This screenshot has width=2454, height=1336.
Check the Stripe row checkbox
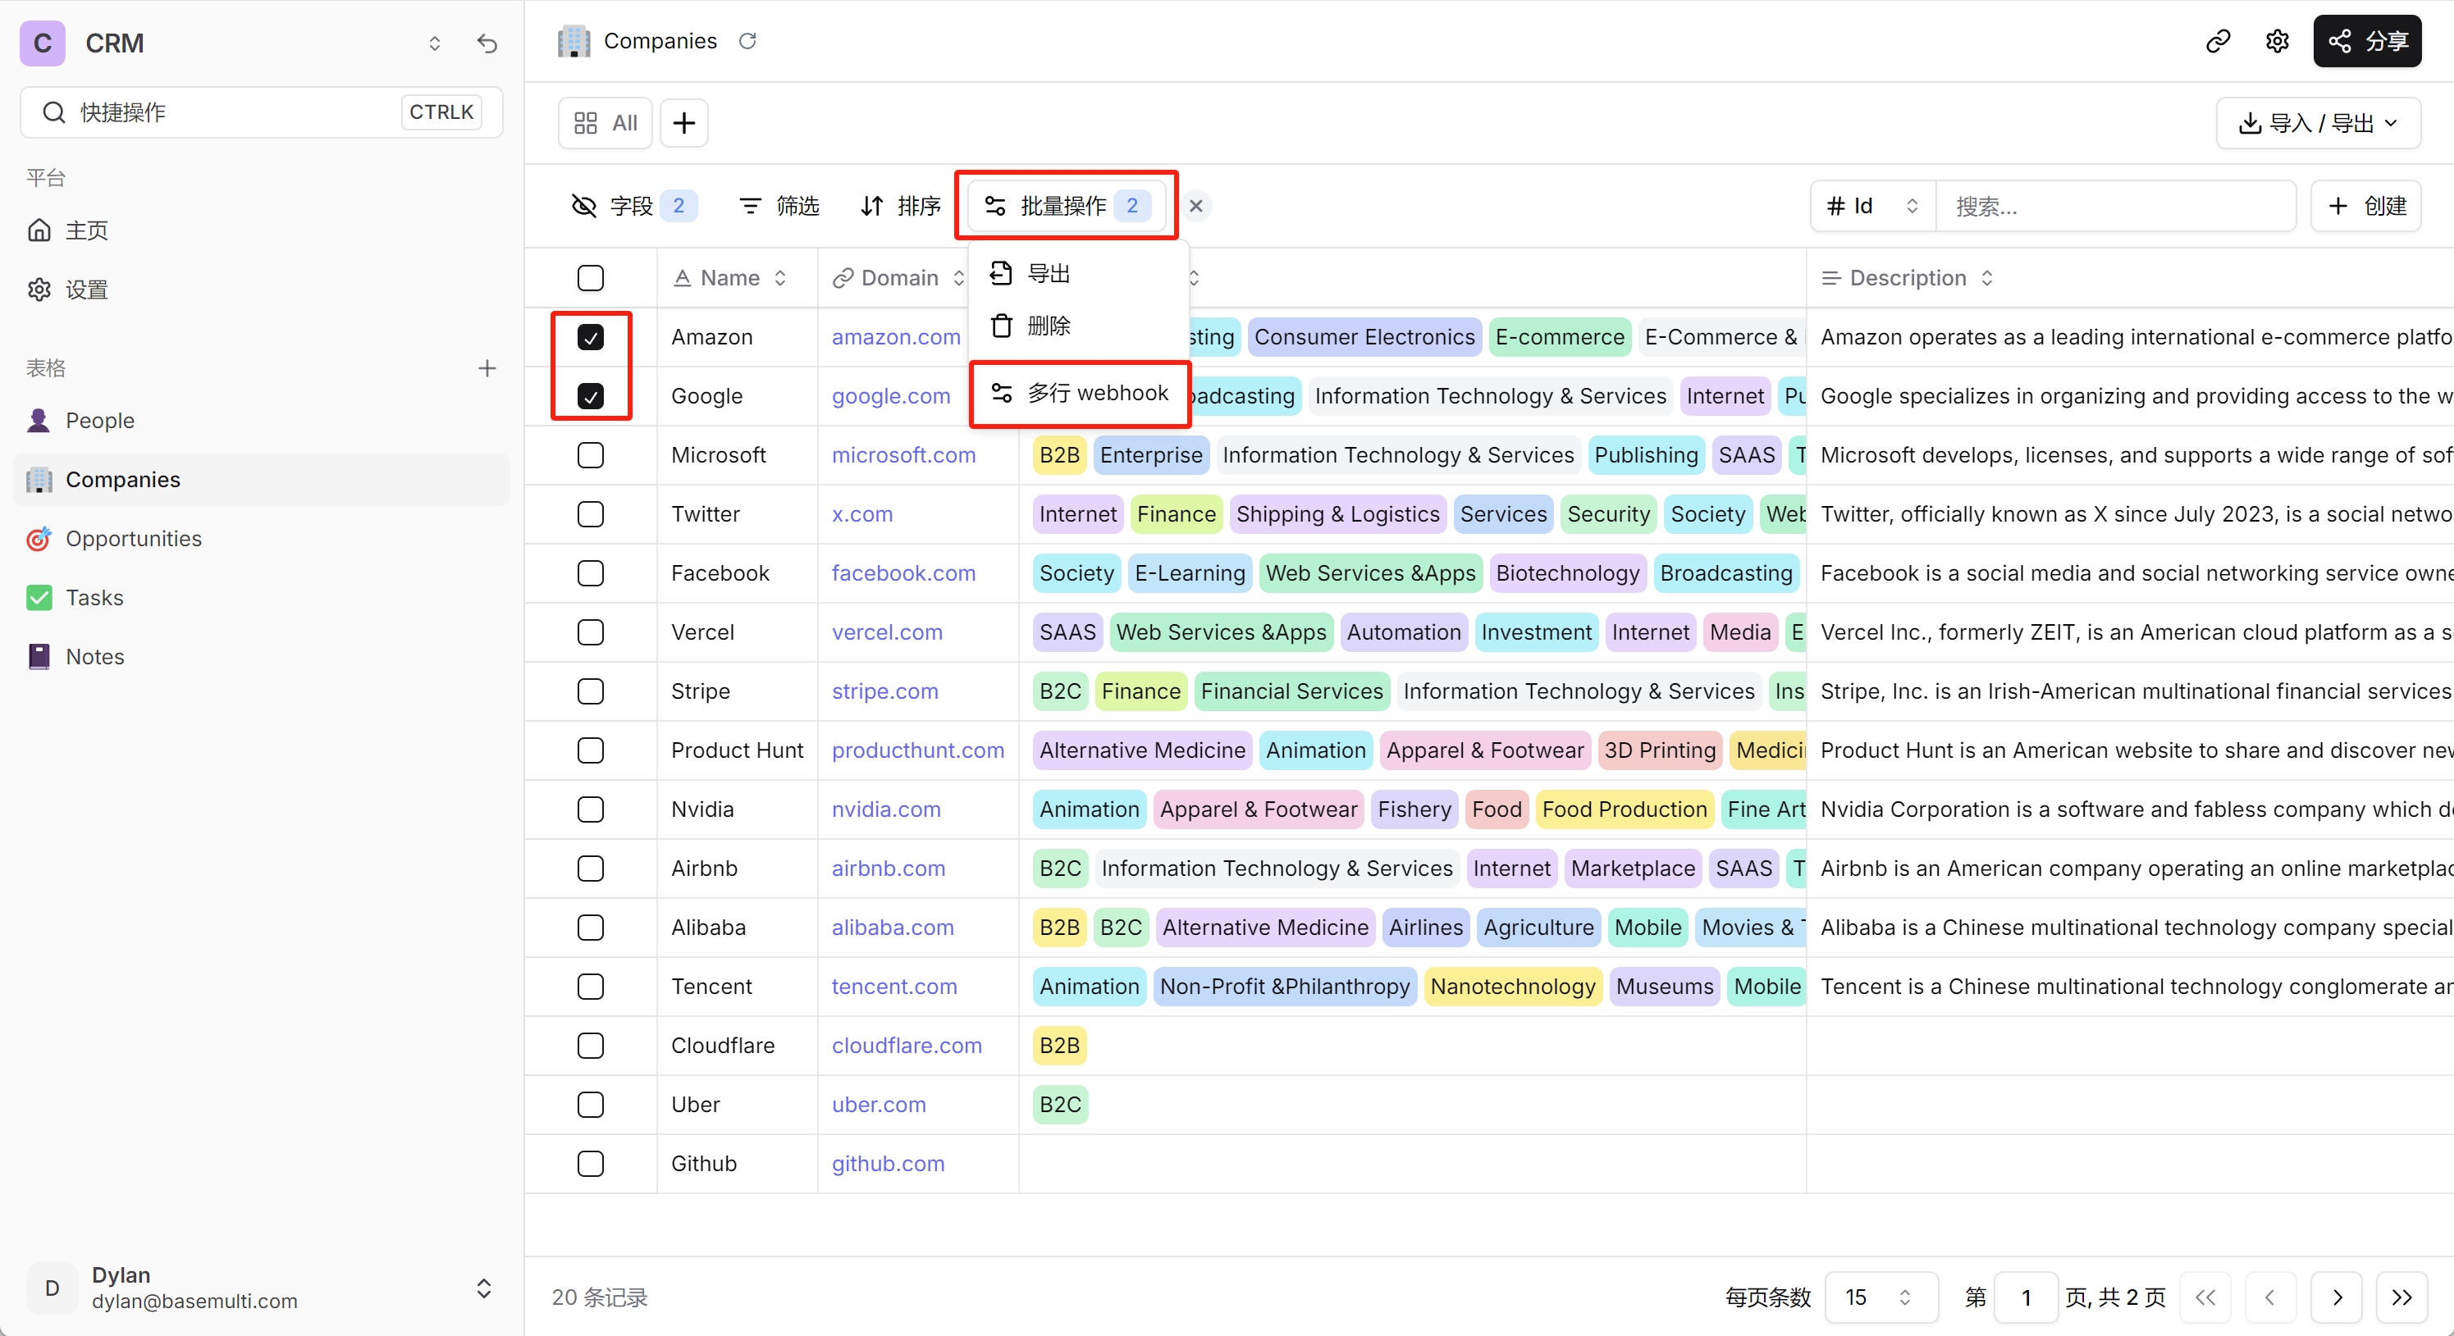pos(591,691)
